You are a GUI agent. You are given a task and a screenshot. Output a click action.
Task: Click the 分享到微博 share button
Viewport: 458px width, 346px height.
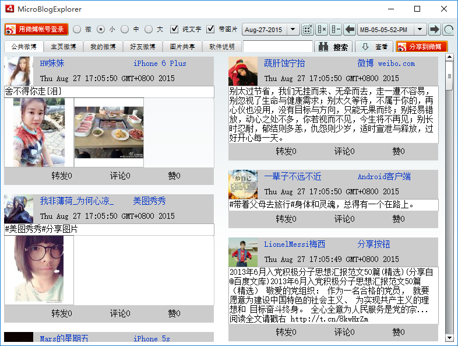422,47
